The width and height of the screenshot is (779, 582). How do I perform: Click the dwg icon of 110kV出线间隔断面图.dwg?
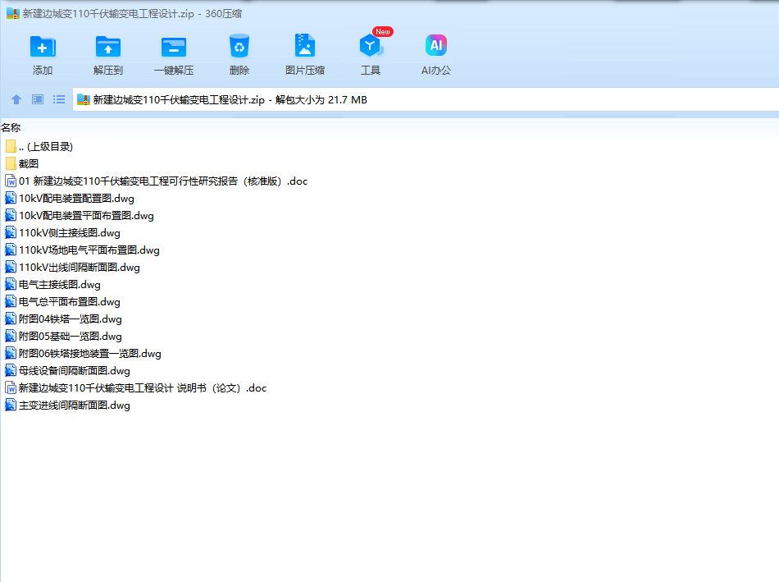click(x=11, y=267)
